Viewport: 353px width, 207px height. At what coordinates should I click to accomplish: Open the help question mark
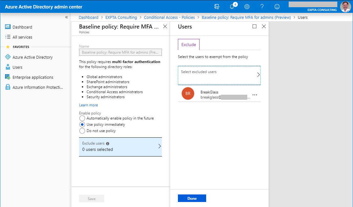[262, 7]
